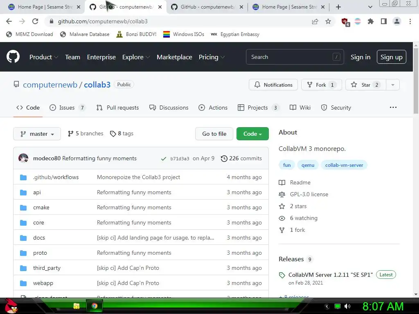Bookmark this page with the star icon
The height and width of the screenshot is (314, 419).
tap(328, 22)
